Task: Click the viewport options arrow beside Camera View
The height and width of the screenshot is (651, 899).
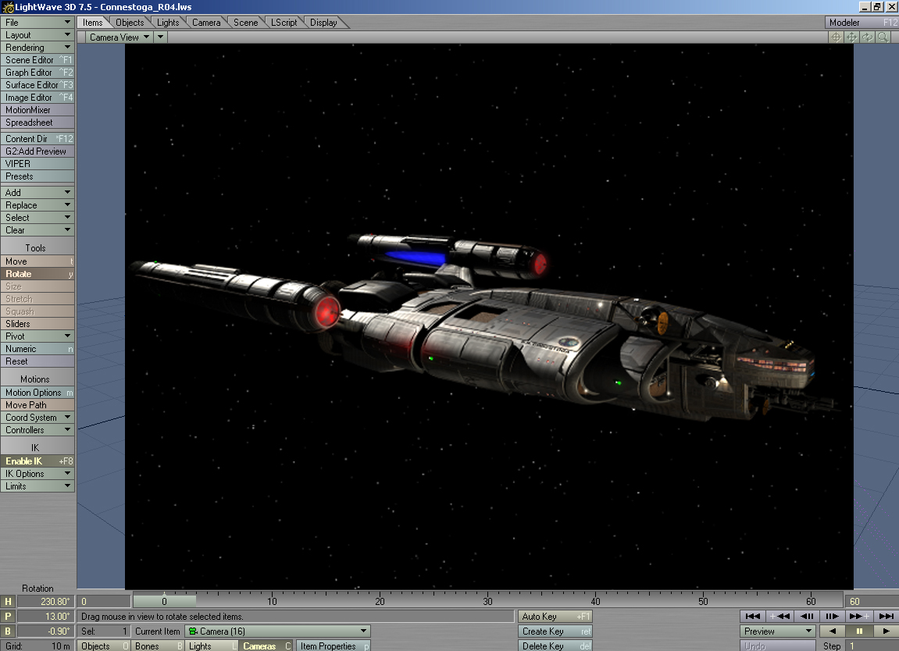Action: coord(161,37)
